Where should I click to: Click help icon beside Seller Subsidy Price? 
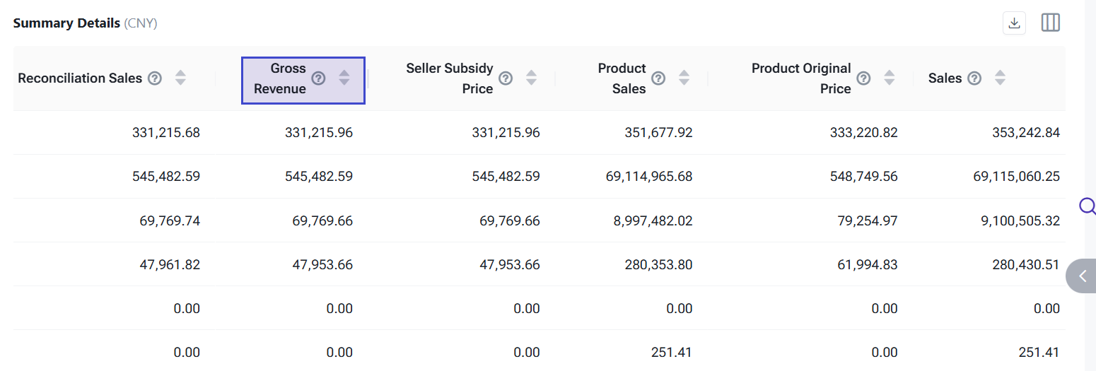coord(506,78)
